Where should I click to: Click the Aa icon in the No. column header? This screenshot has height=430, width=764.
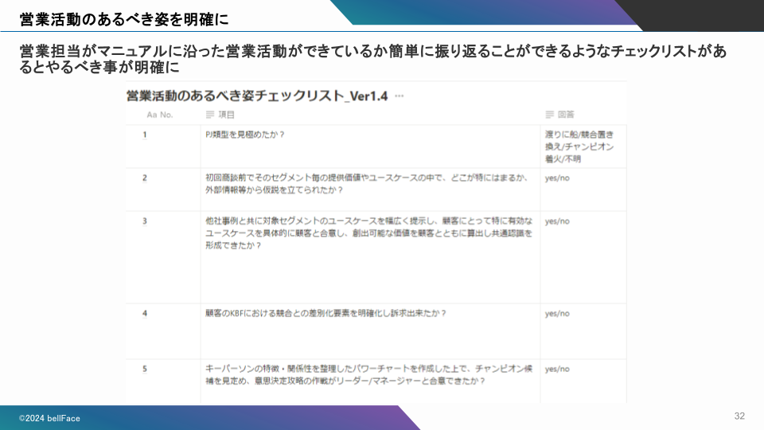point(152,115)
